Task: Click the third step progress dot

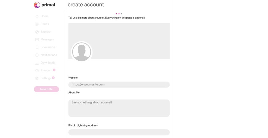Action: (x=121, y=14)
